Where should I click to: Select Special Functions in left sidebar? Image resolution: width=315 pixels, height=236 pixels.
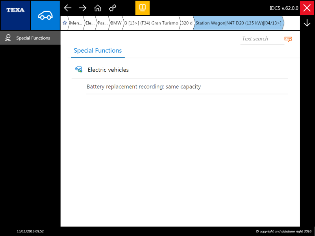(x=30, y=38)
